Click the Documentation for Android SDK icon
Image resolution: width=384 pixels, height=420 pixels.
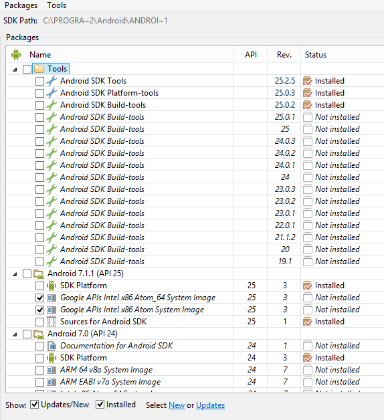(52, 346)
